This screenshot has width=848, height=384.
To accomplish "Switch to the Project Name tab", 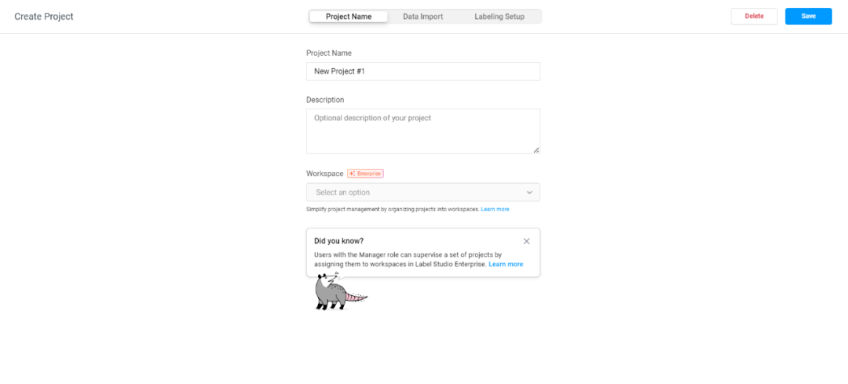I will pyautogui.click(x=349, y=16).
